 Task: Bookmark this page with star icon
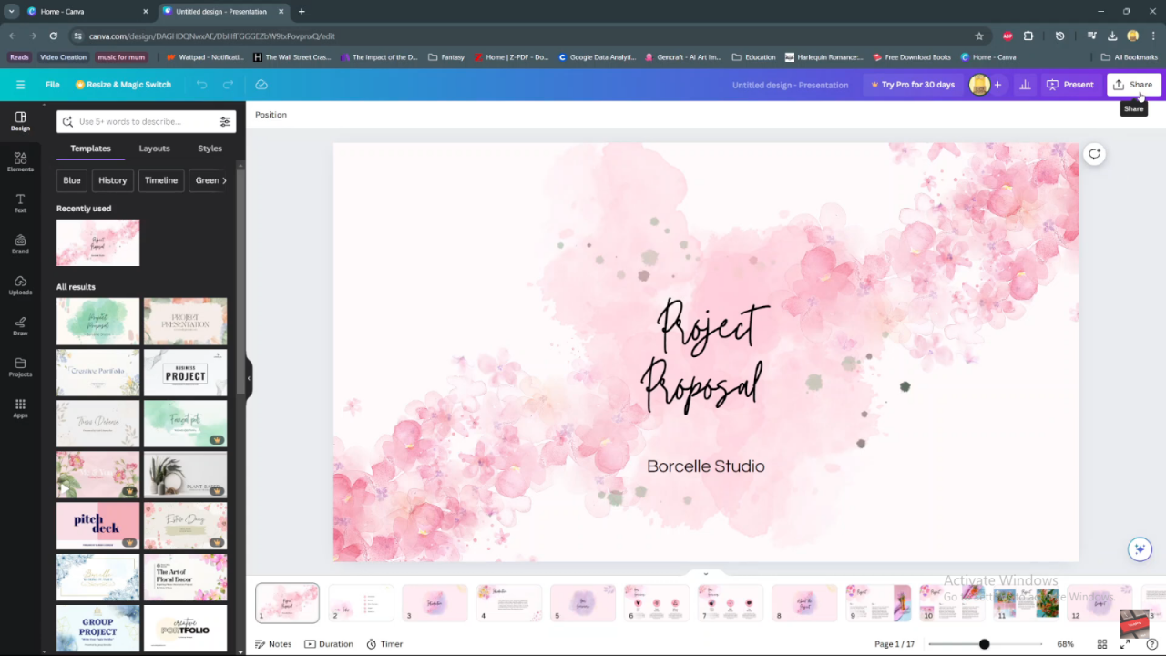click(979, 36)
